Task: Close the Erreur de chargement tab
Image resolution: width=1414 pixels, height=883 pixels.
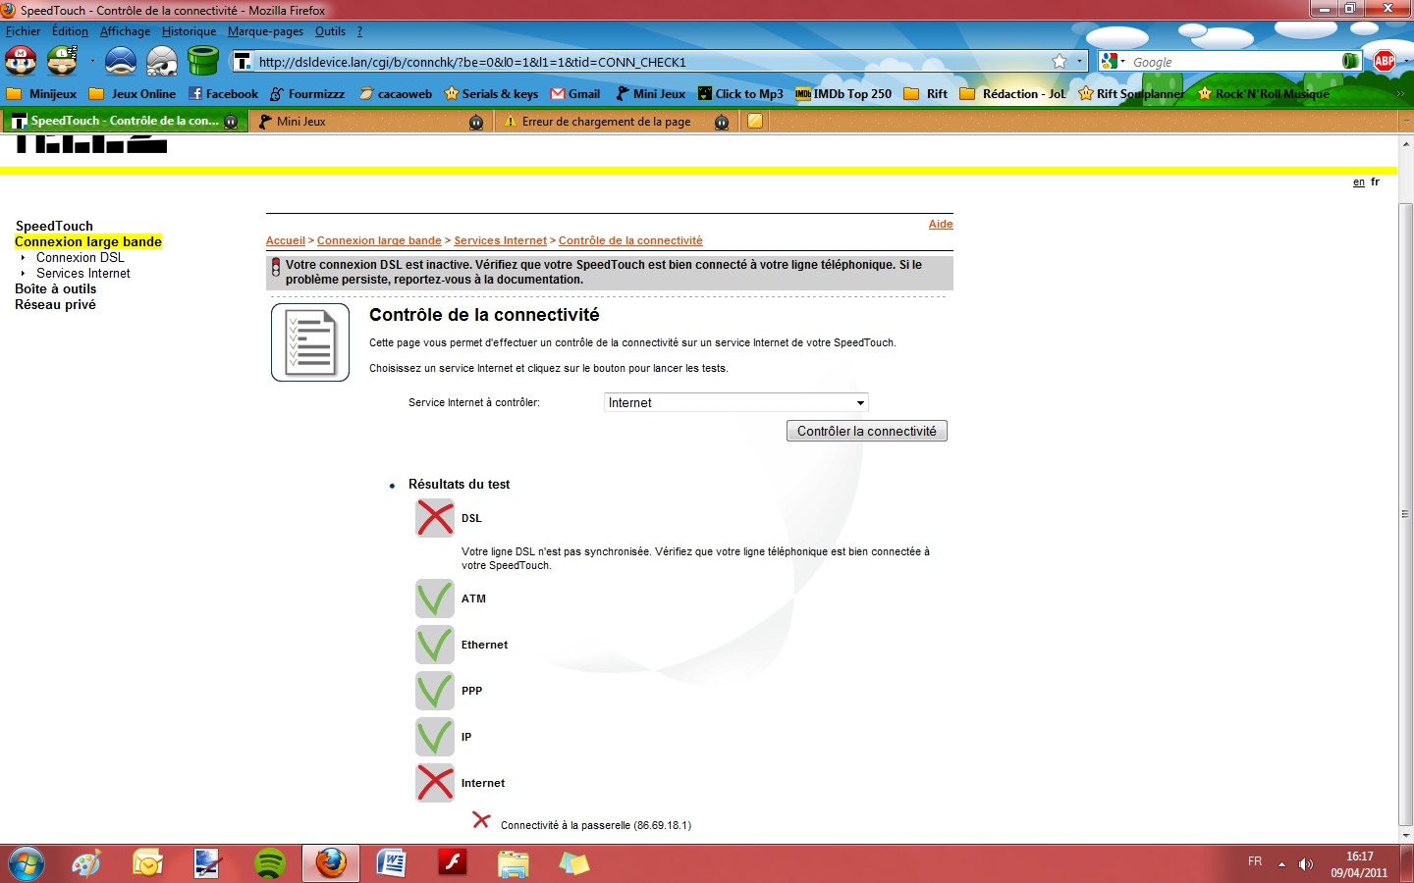Action: [x=722, y=122]
